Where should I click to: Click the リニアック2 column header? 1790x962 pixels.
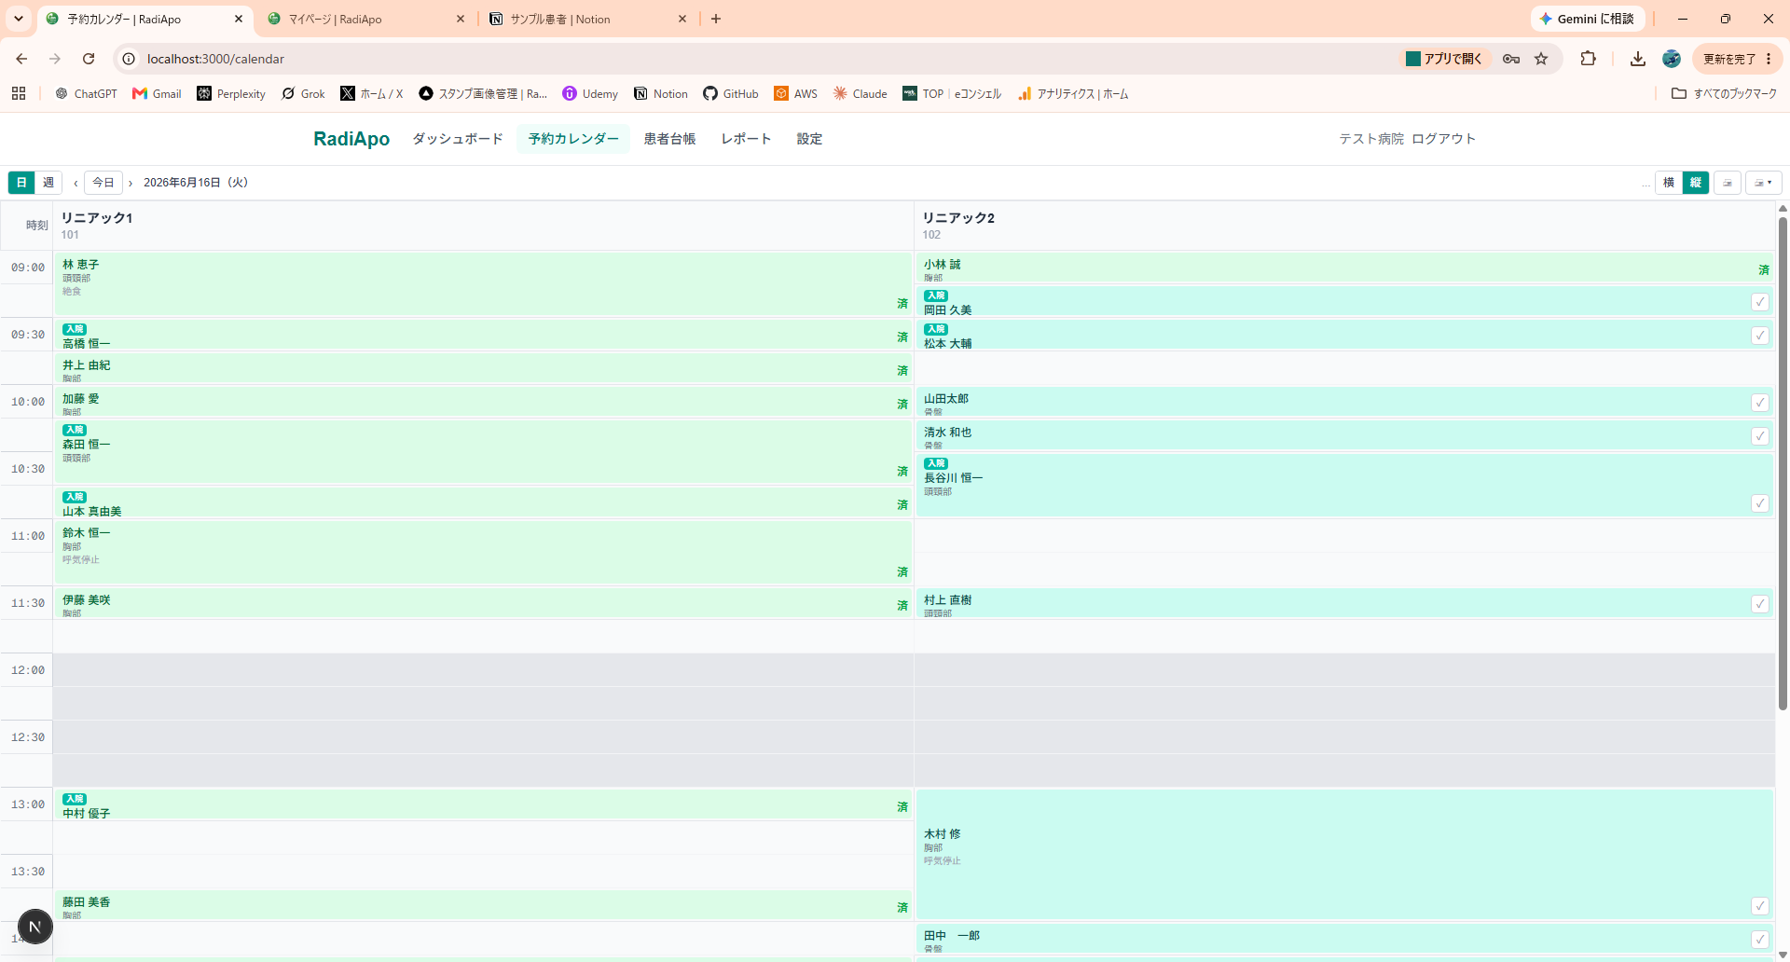[x=1344, y=226]
